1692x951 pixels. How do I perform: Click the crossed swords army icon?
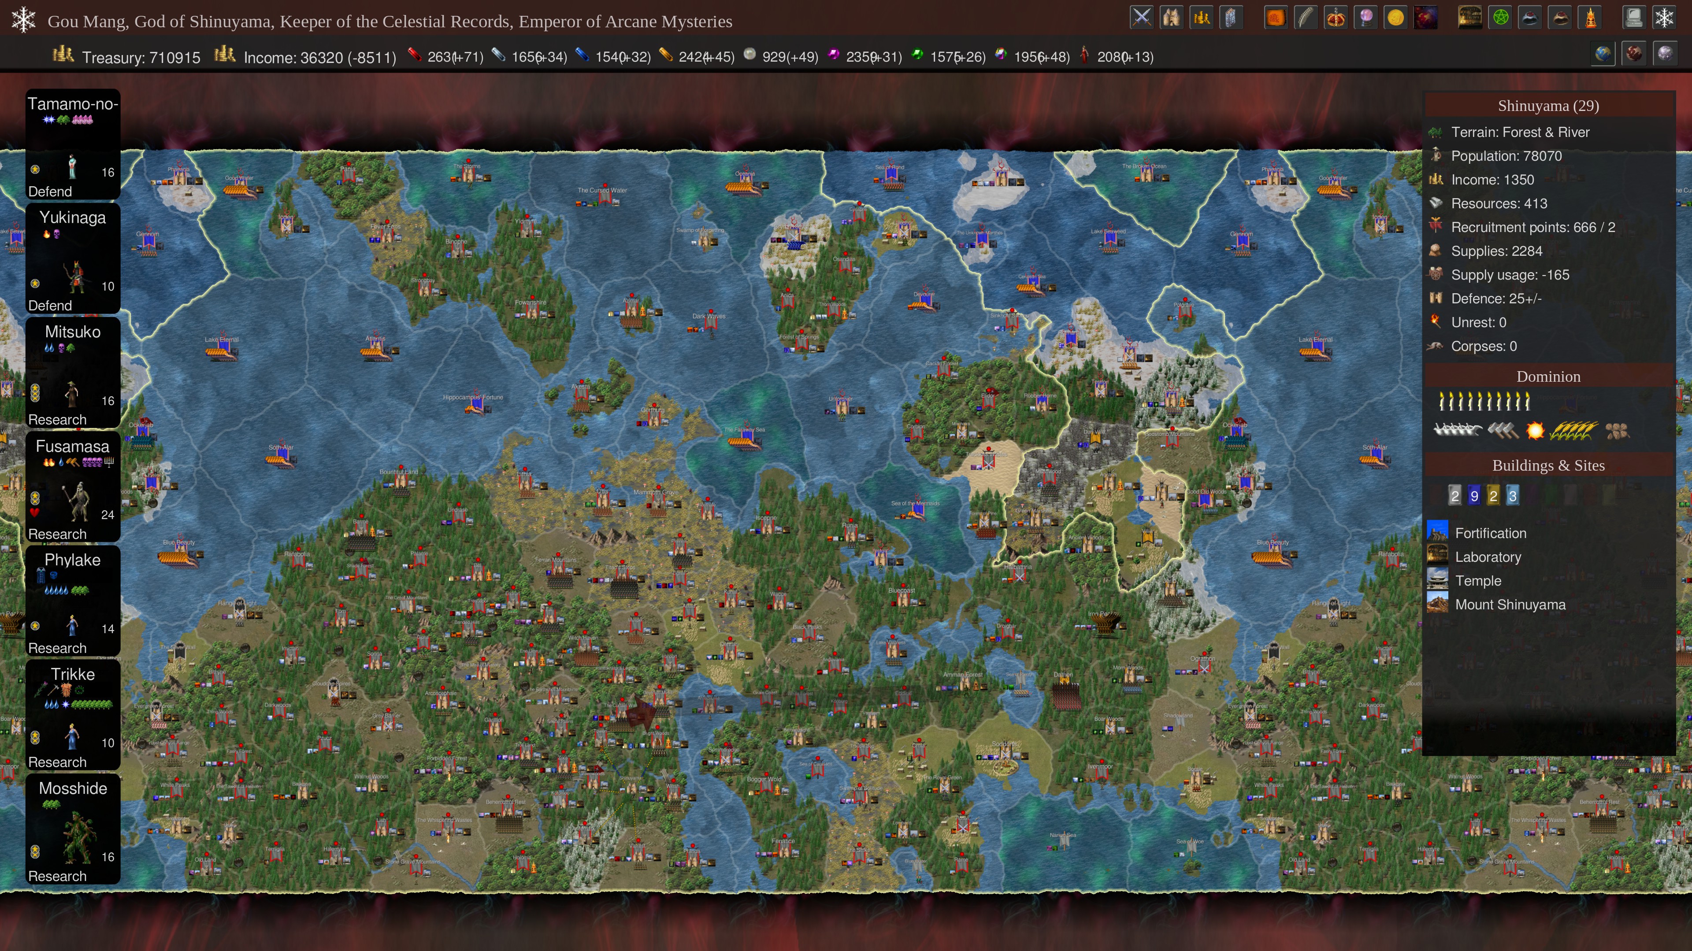point(1142,18)
